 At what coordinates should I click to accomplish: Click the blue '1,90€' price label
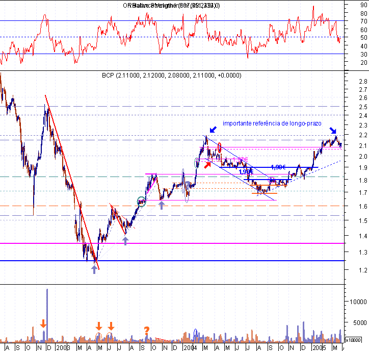tap(246, 172)
